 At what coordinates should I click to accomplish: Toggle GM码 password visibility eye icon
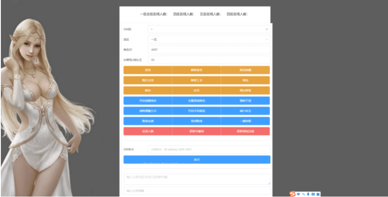click(x=266, y=29)
